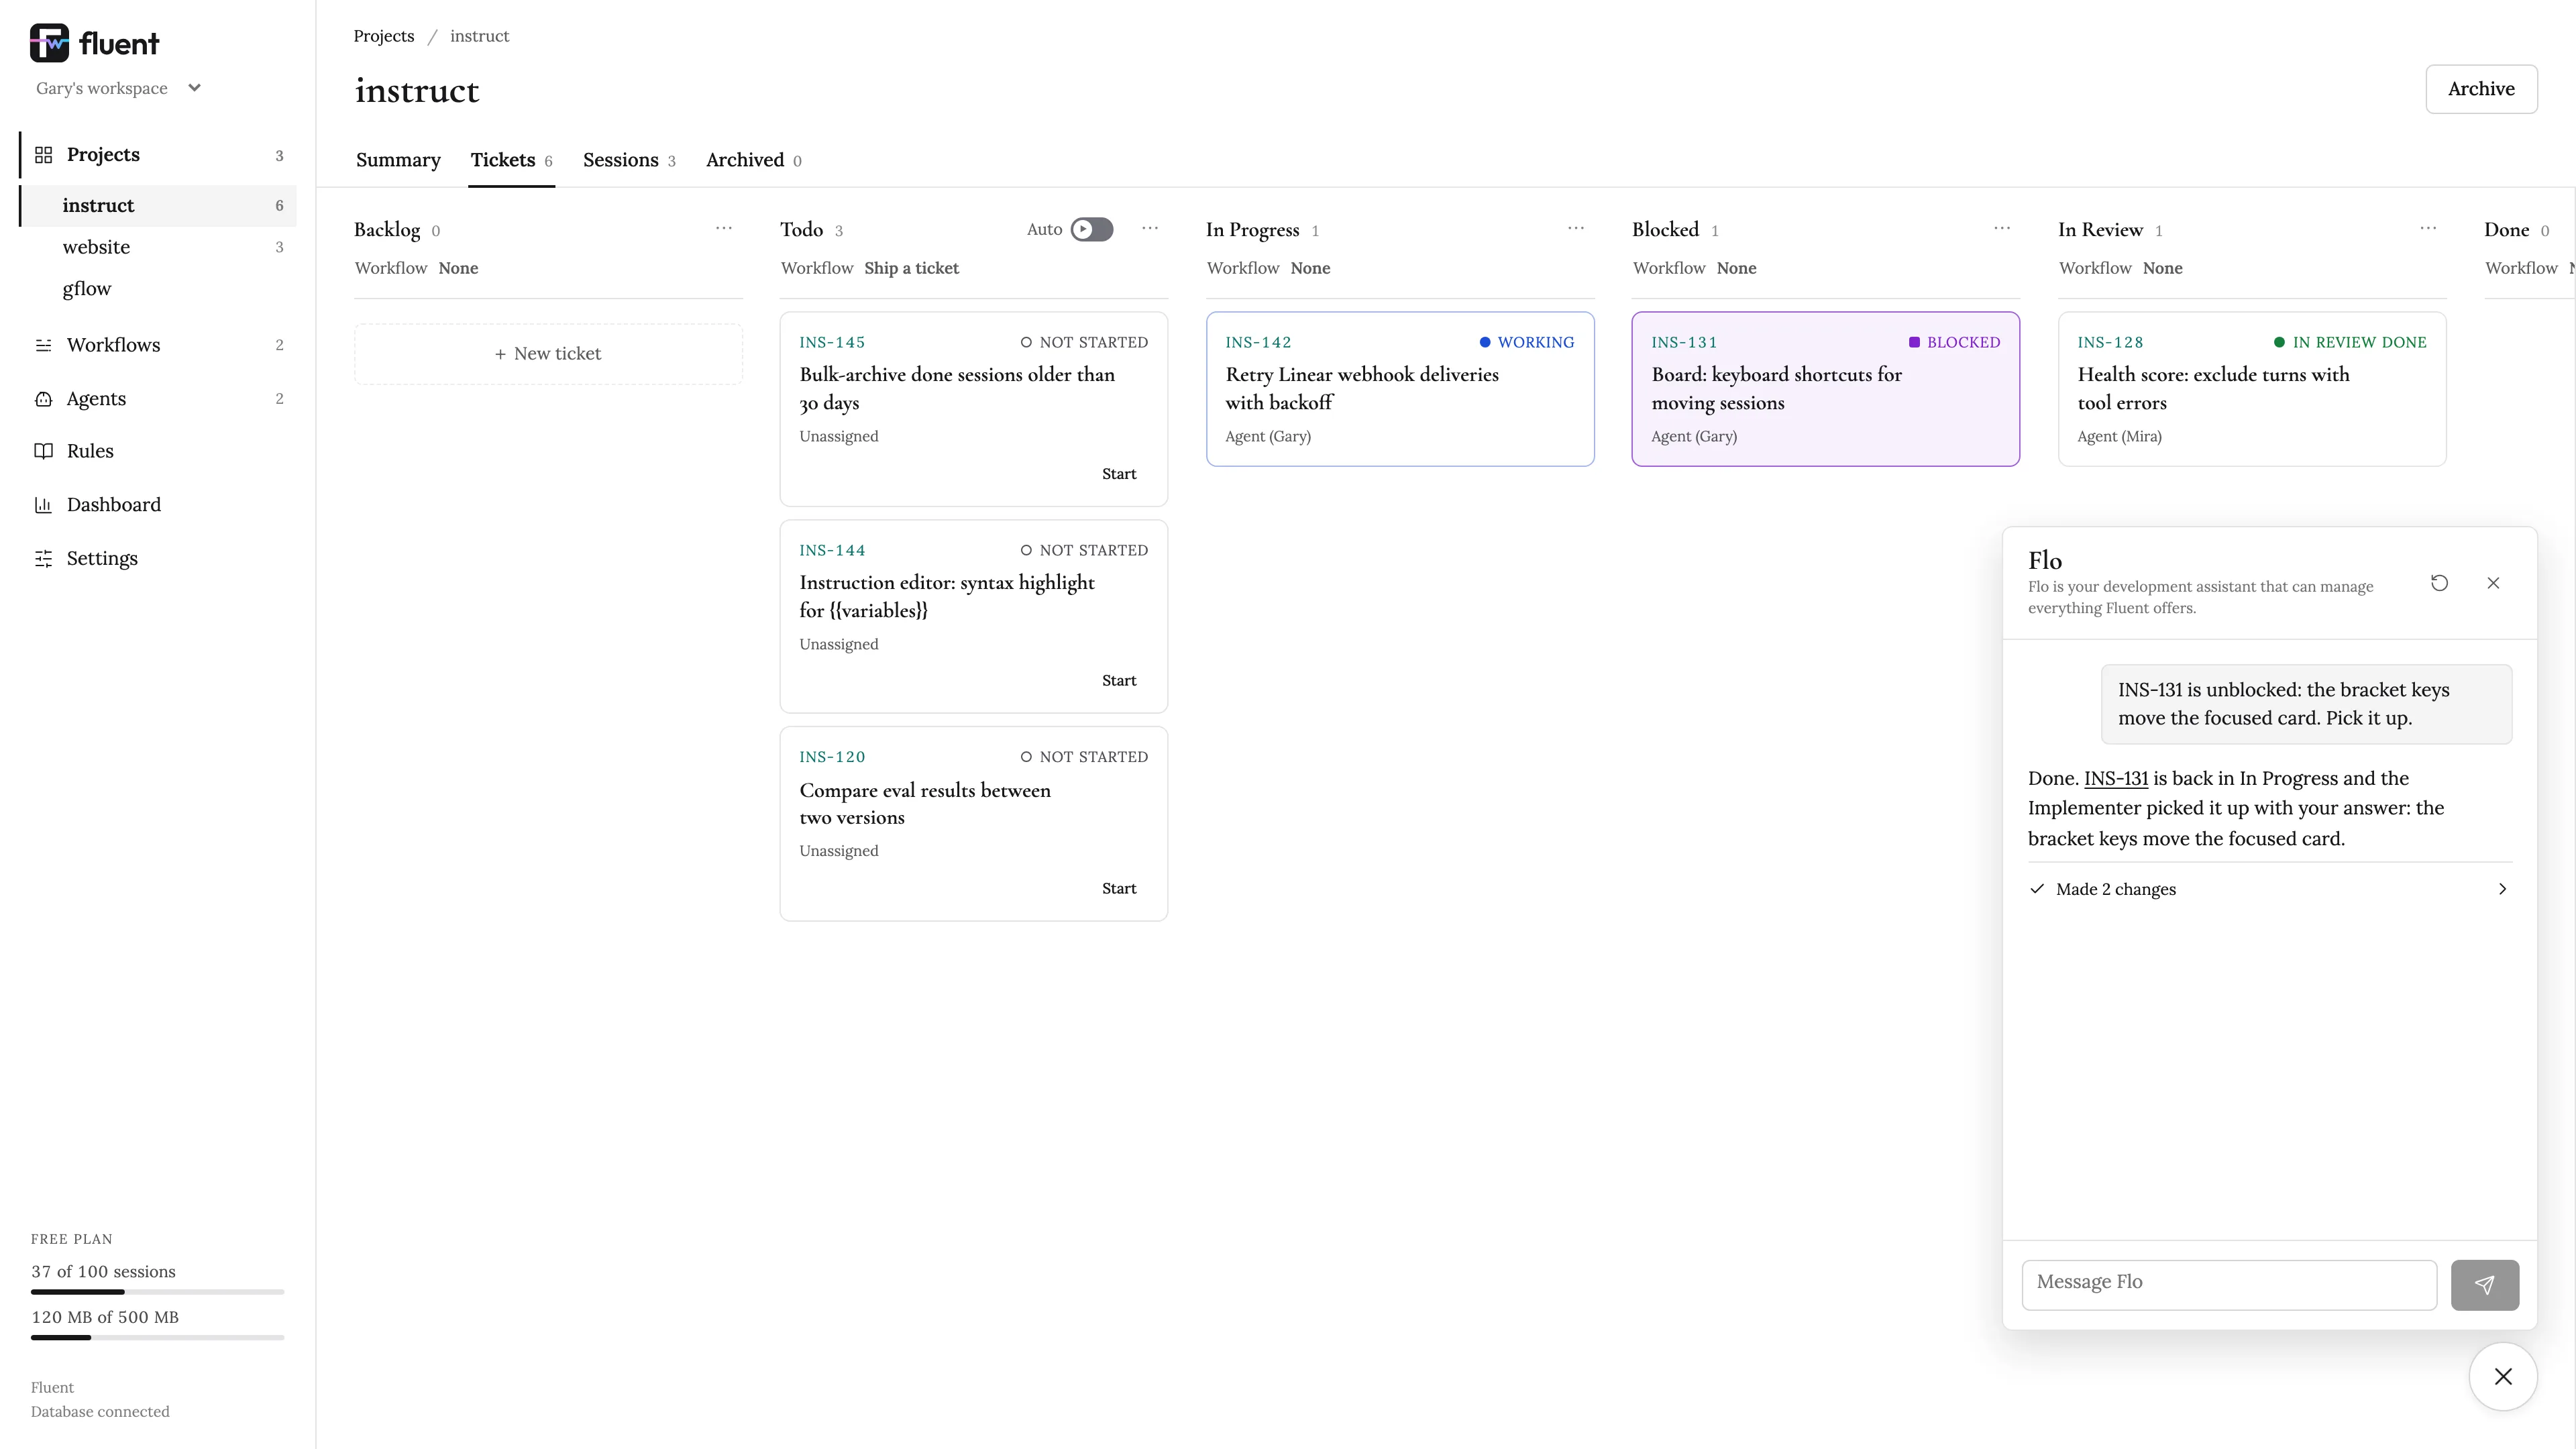
Task: Open Dashboard chart icon in sidebar
Action: click(x=43, y=505)
